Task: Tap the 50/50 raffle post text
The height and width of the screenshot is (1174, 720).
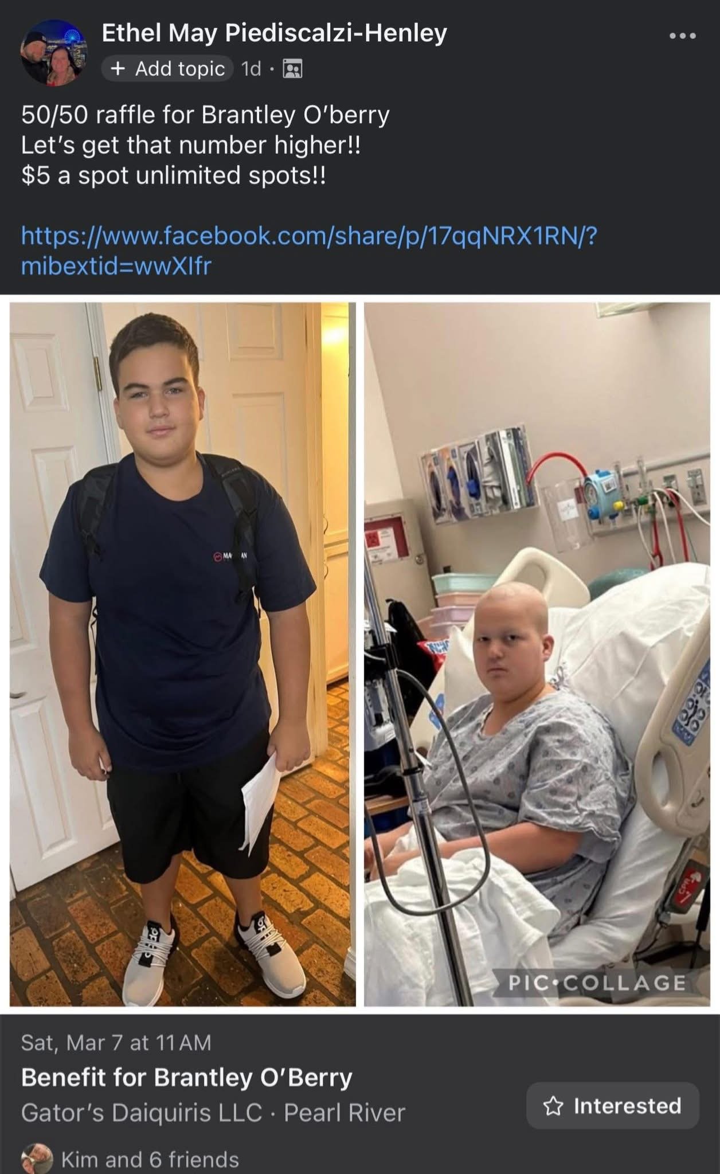Action: point(206,145)
